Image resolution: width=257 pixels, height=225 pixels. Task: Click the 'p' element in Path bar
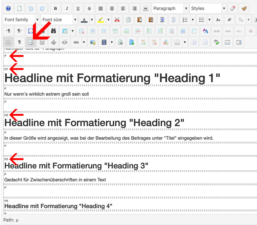pos(17,220)
